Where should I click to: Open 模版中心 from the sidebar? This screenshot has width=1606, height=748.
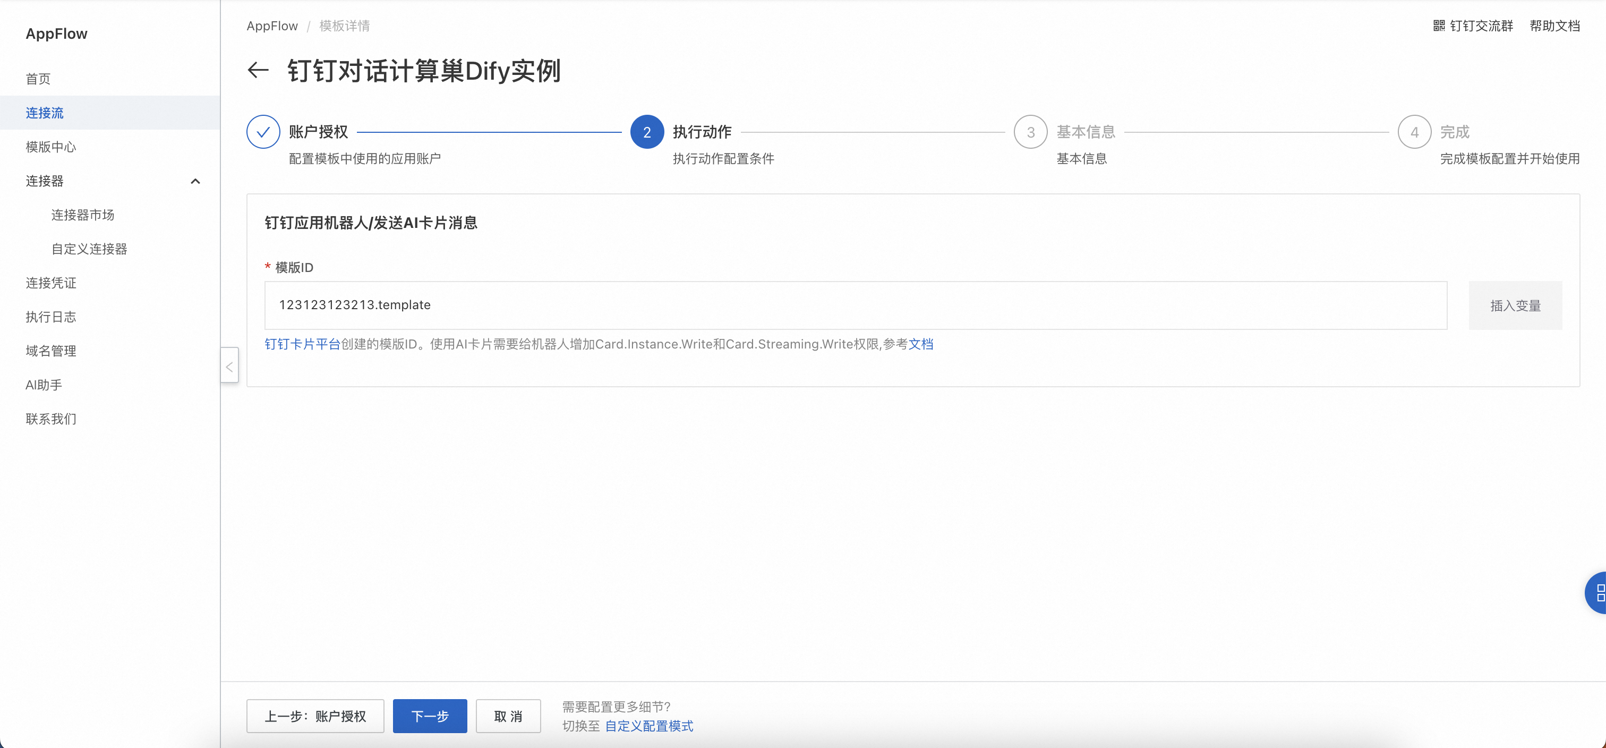click(50, 147)
